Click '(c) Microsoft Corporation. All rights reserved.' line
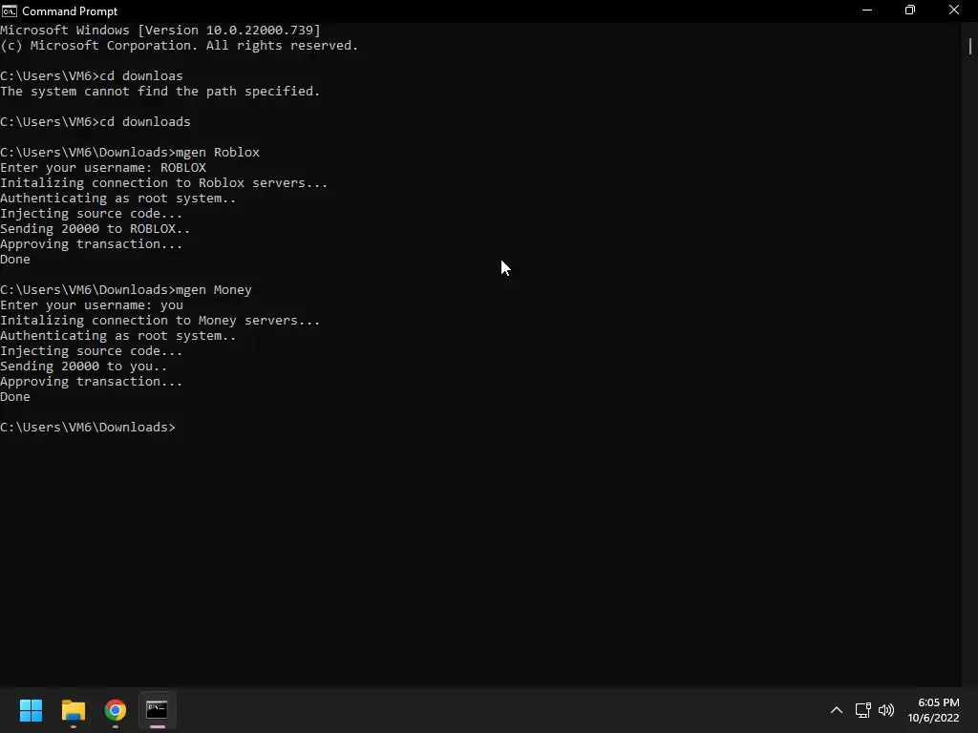Image resolution: width=978 pixels, height=733 pixels. 180,46
